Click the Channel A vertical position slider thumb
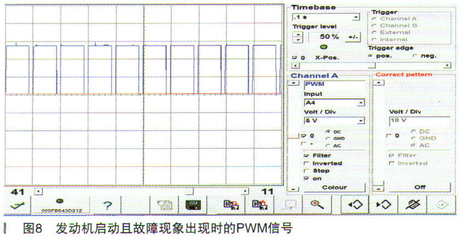The width and height of the screenshot is (461, 237). [293, 137]
